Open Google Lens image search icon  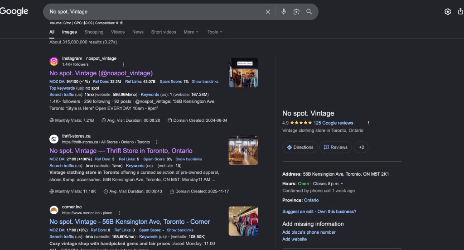(x=296, y=11)
